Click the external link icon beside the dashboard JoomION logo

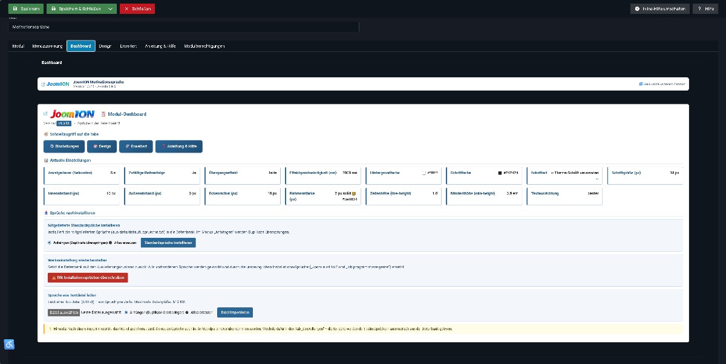45,113
